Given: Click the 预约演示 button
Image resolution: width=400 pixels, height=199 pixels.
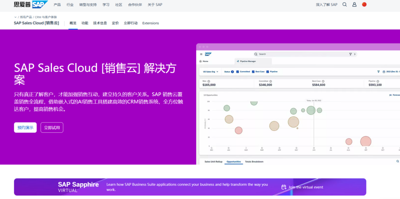Looking at the screenshot, I should pos(25,128).
